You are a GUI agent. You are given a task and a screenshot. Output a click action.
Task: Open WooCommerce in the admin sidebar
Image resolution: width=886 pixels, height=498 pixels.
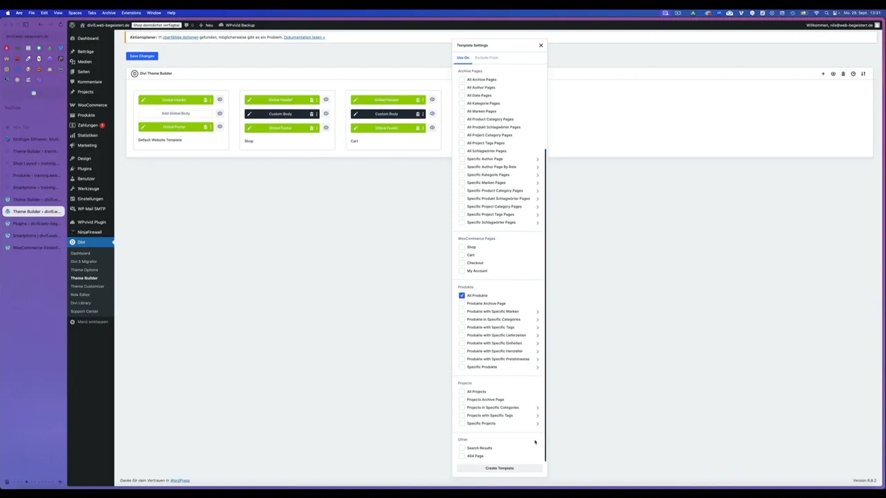[92, 105]
